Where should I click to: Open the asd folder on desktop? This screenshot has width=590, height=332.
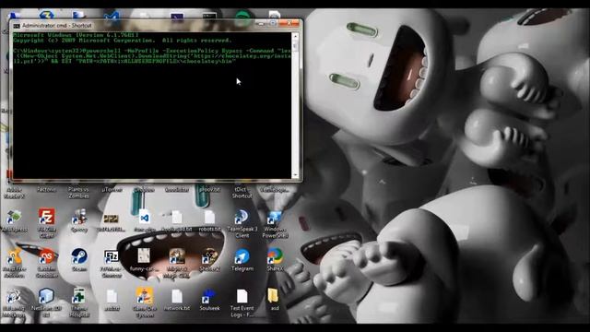click(274, 296)
